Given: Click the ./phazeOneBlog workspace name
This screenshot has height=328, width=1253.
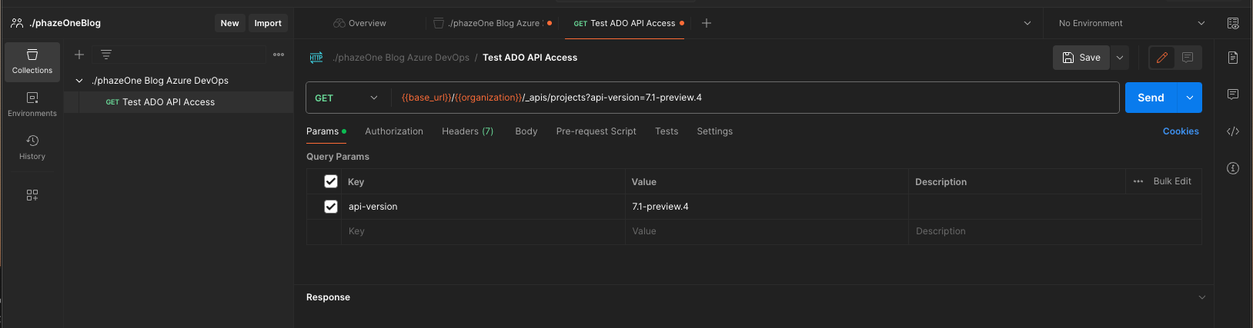Looking at the screenshot, I should point(65,23).
